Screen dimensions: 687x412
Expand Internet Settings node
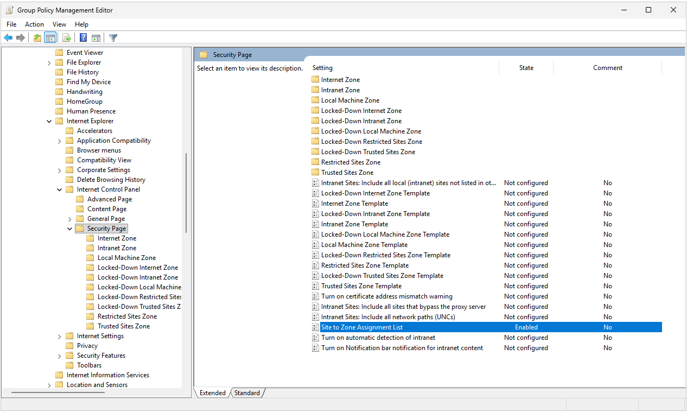tap(60, 337)
